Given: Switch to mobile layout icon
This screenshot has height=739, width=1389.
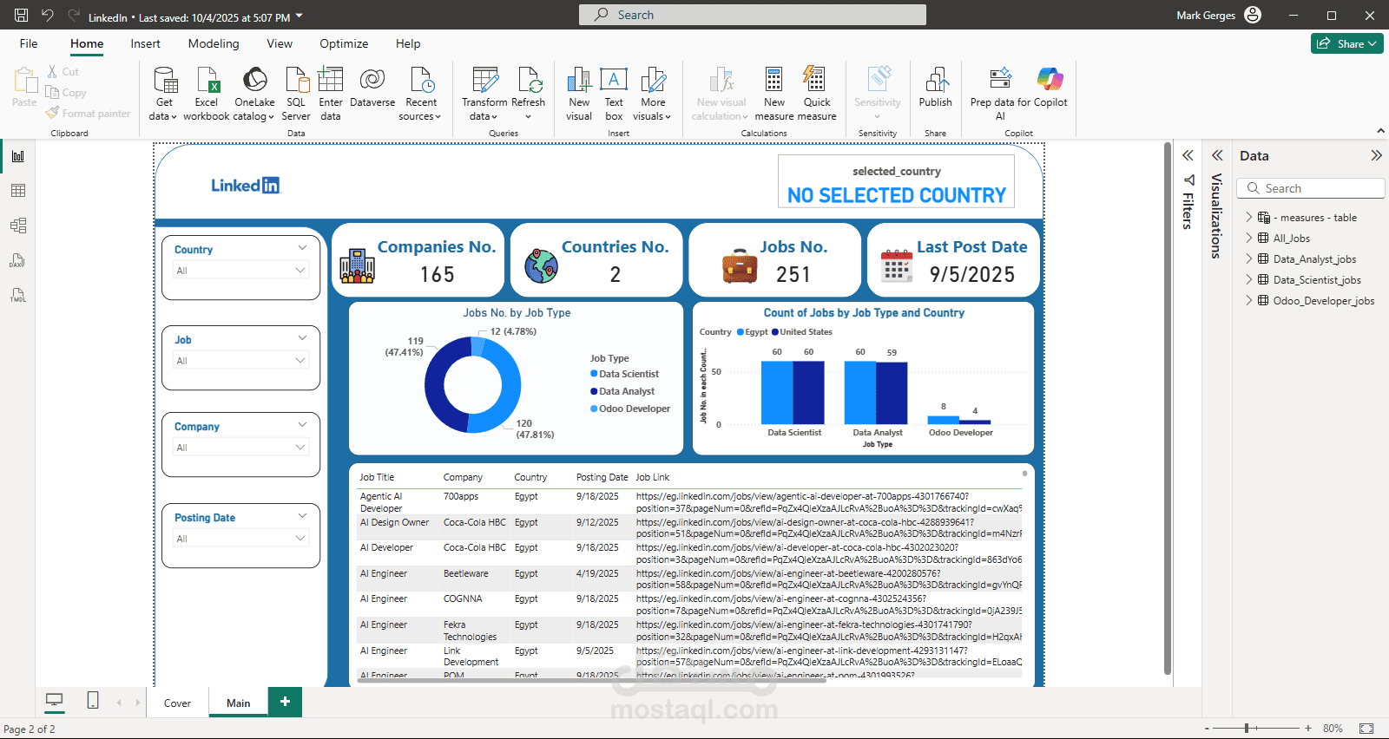Looking at the screenshot, I should click(x=93, y=701).
